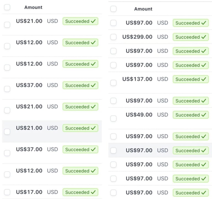Open the US$299.00 payment amount

coord(137,37)
